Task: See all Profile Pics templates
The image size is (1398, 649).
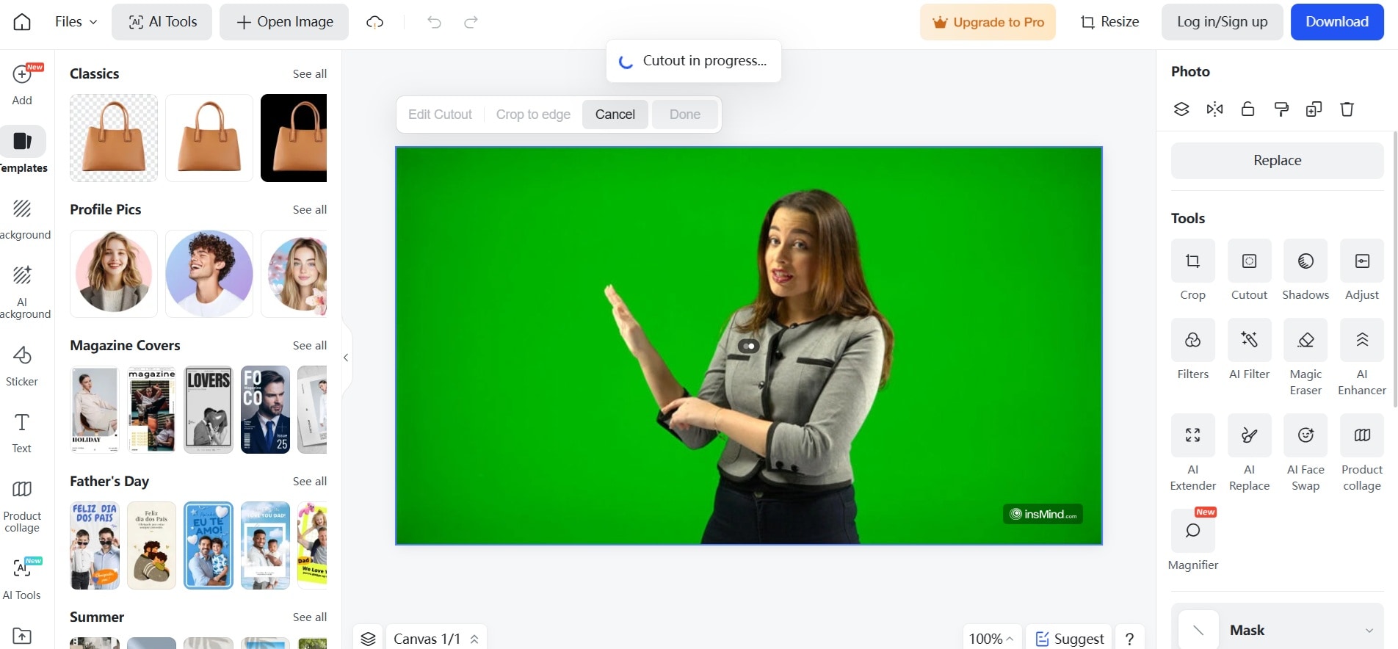Action: 310,209
